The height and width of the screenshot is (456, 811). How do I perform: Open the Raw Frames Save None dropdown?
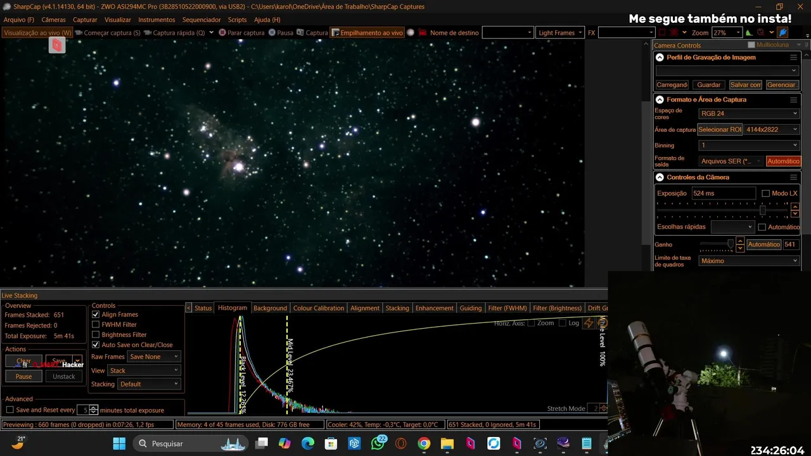point(154,357)
